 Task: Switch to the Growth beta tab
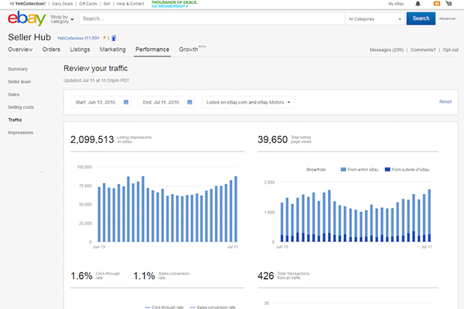[192, 49]
